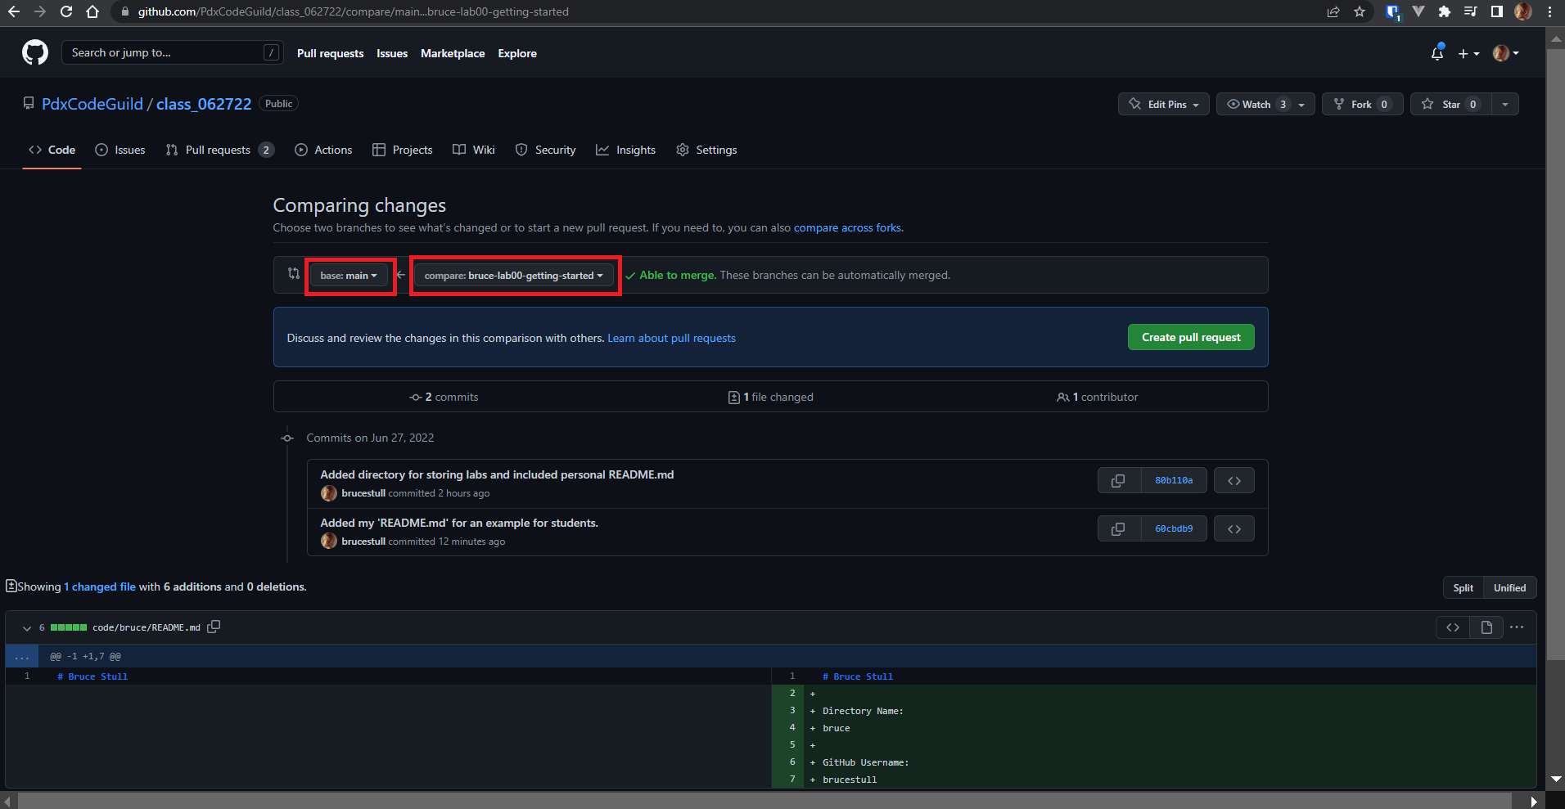Open compare: bruce-lab00-getting-started dropdown

514,276
